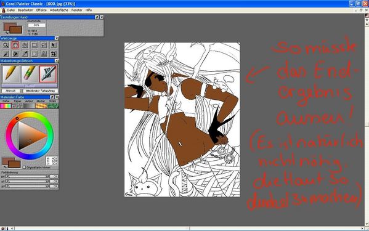The width and height of the screenshot is (369, 231).
Task: Select the Lasso selection tool
Action: (44, 45)
